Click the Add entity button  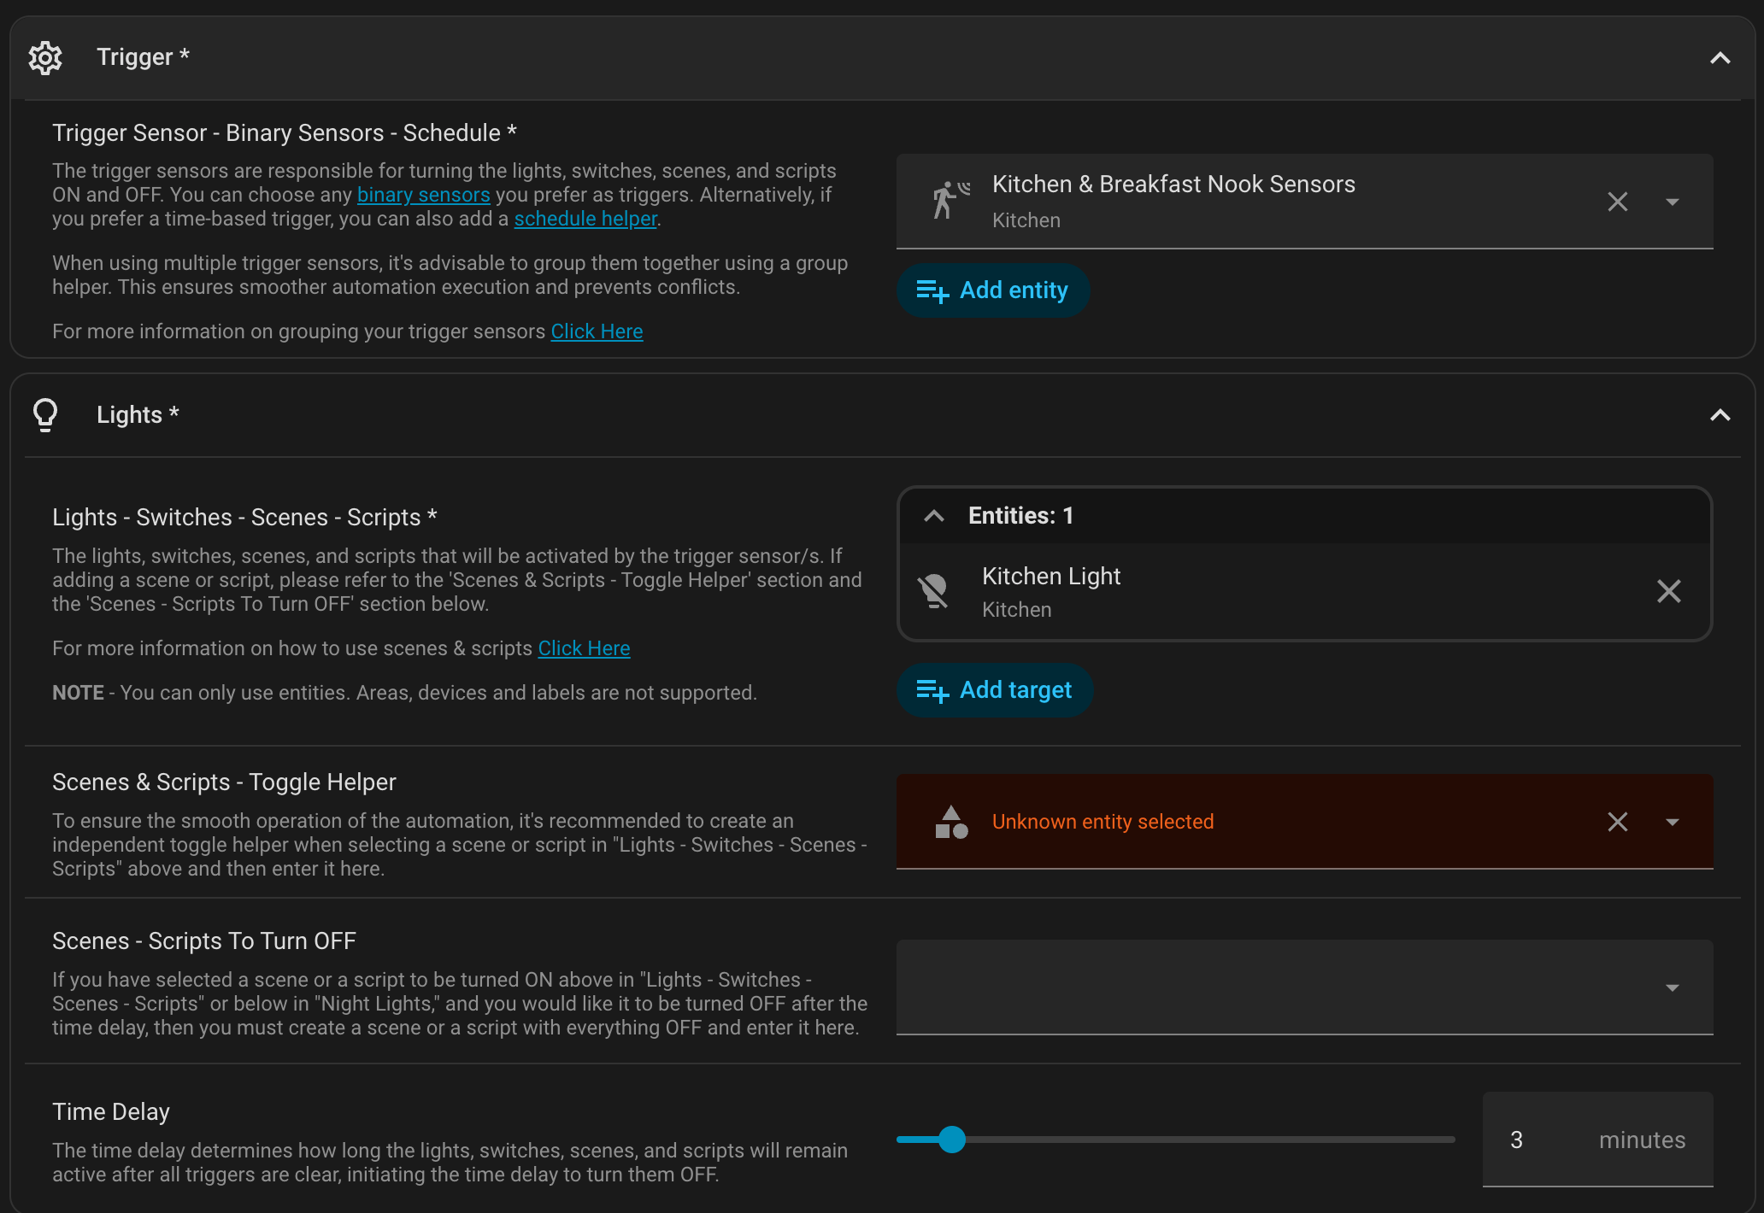pos(992,290)
